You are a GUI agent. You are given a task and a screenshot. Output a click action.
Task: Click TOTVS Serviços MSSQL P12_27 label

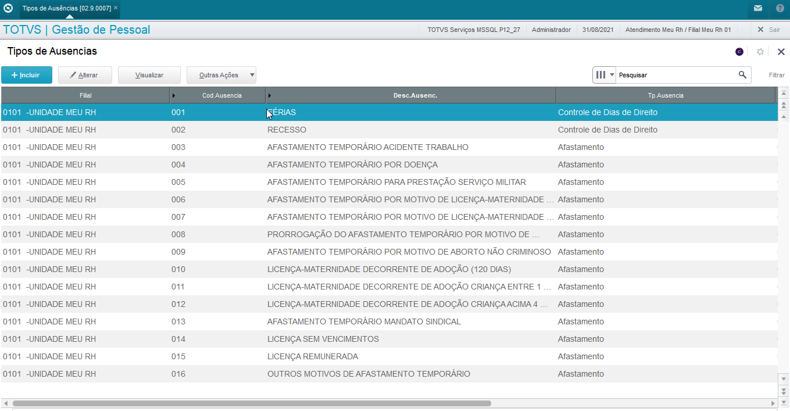coord(474,30)
